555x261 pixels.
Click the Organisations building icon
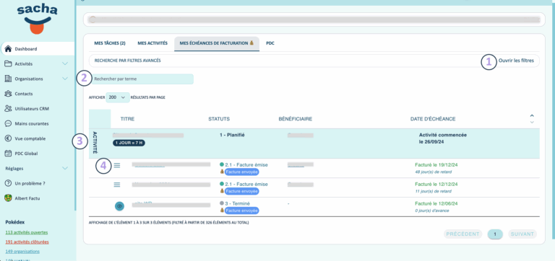click(x=8, y=79)
